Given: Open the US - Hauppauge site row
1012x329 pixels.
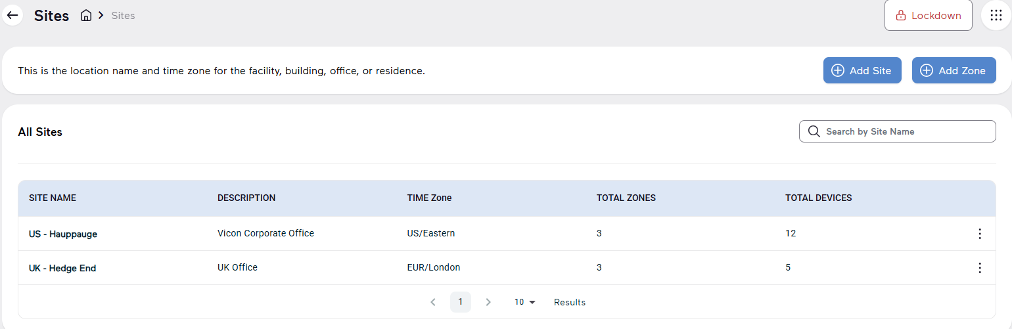Looking at the screenshot, I should coord(507,234).
